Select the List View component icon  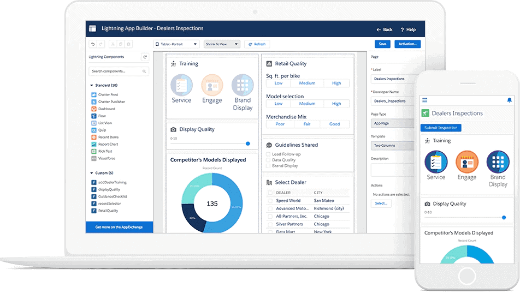coord(94,123)
